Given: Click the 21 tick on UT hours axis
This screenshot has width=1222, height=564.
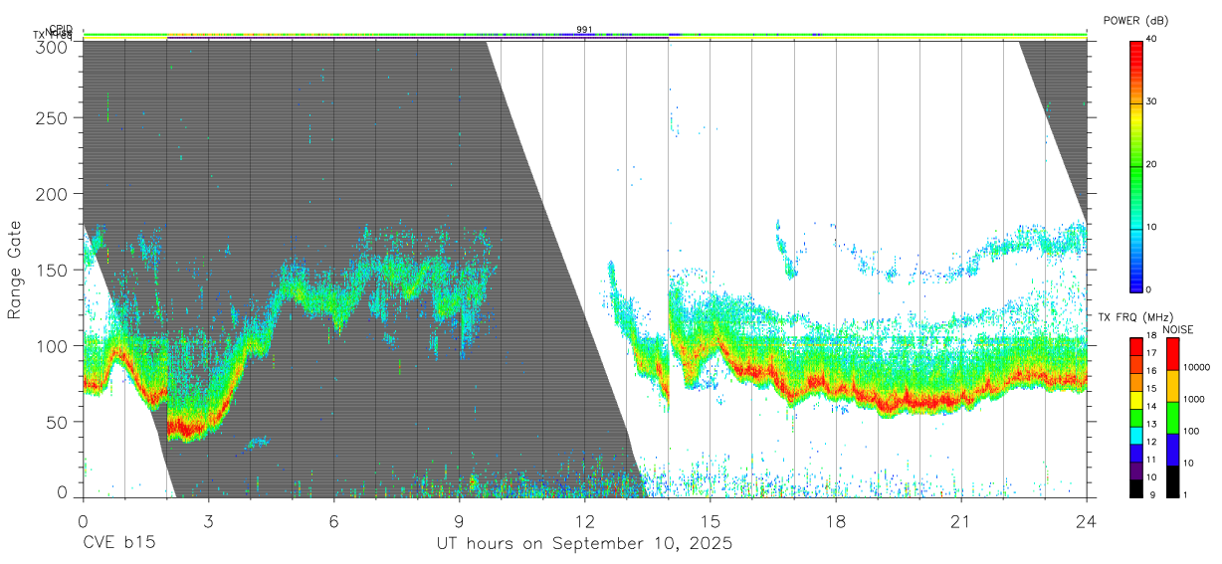Looking at the screenshot, I should tap(961, 521).
